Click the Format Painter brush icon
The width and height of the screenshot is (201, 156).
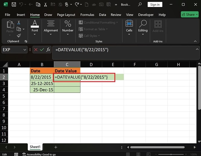coord(19,36)
